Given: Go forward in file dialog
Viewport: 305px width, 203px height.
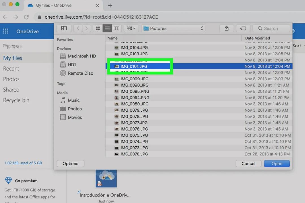Looking at the screenshot, I should point(87,28).
